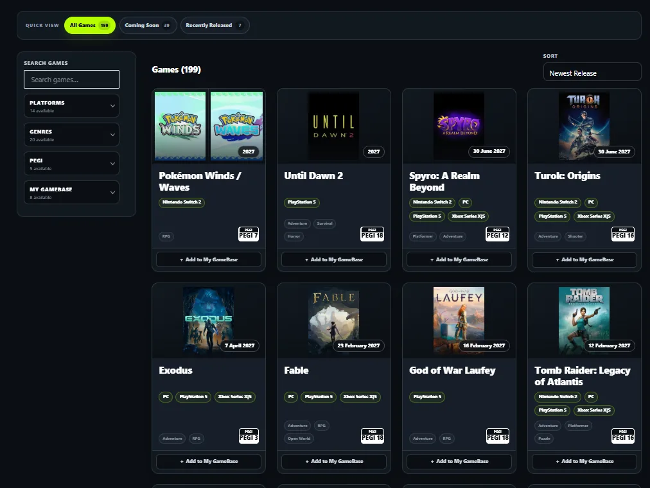Click PlayStation 5 tag on God of War Laufey
The height and width of the screenshot is (488, 650).
(427, 397)
